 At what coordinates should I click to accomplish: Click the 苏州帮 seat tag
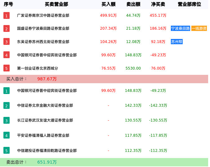(x=177, y=41)
